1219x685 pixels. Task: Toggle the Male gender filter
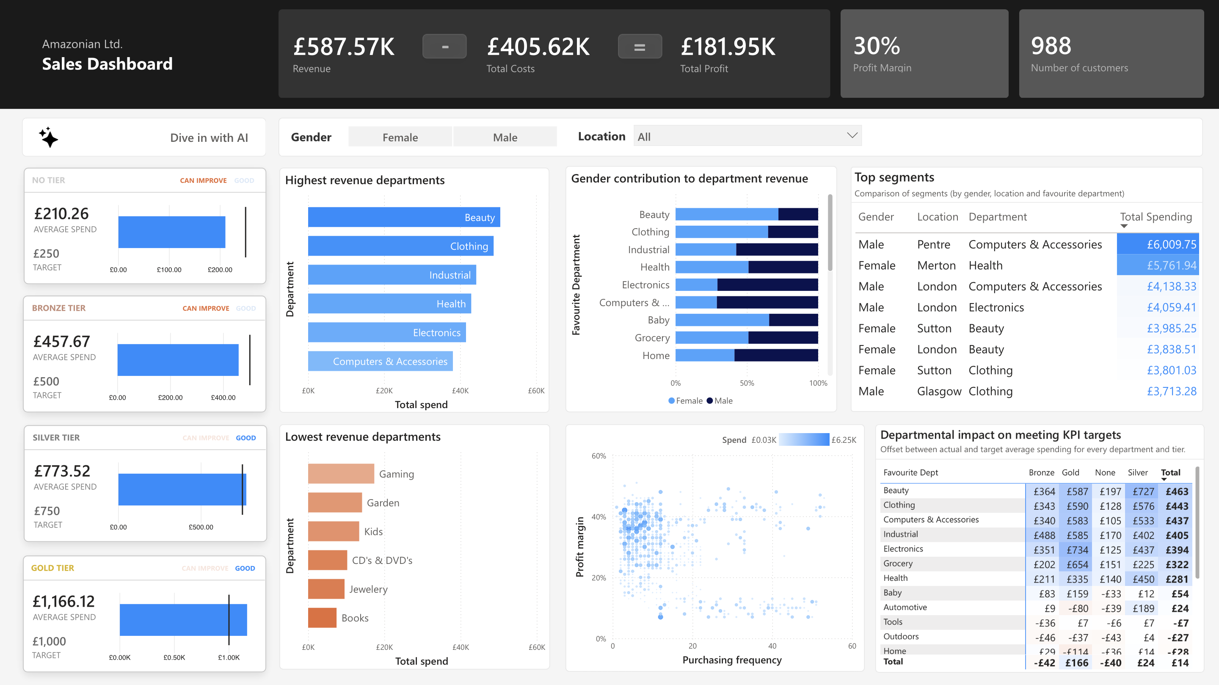tap(505, 137)
